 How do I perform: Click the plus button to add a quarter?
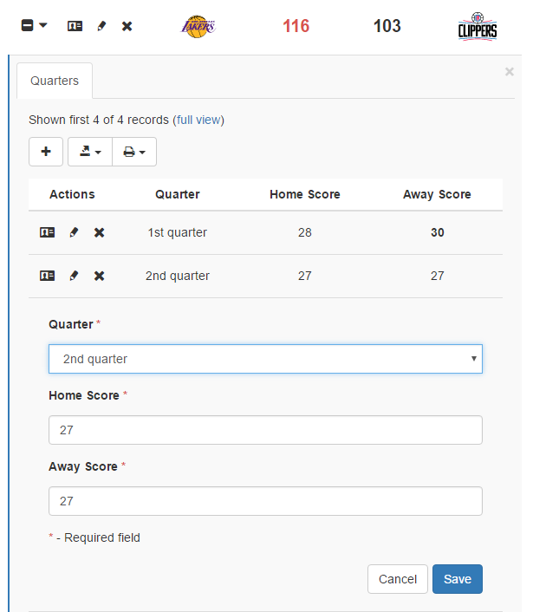46,152
